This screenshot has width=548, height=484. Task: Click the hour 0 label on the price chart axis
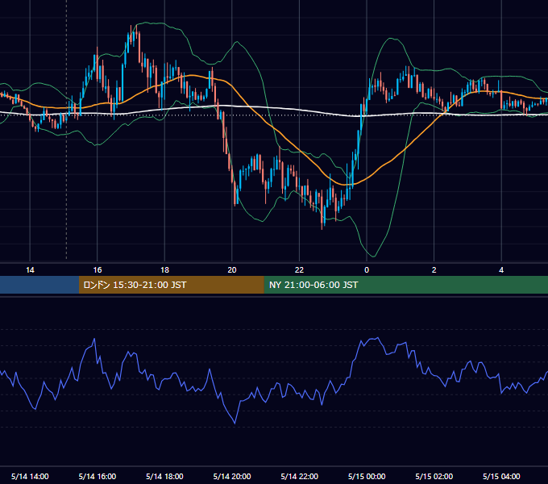click(x=367, y=270)
